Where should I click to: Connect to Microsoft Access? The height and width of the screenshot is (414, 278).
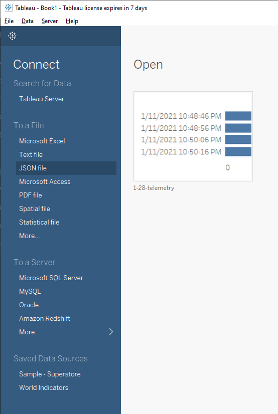45,181
